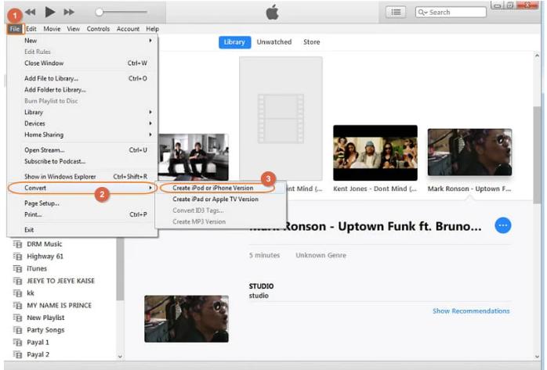Expand the New submenu
547x370 pixels.
tap(82, 41)
